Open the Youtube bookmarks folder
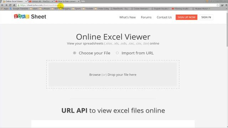 [x=88, y=9]
